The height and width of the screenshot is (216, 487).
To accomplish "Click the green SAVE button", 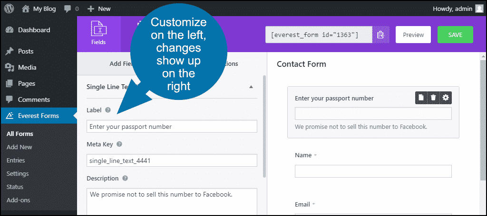I will [x=455, y=35].
